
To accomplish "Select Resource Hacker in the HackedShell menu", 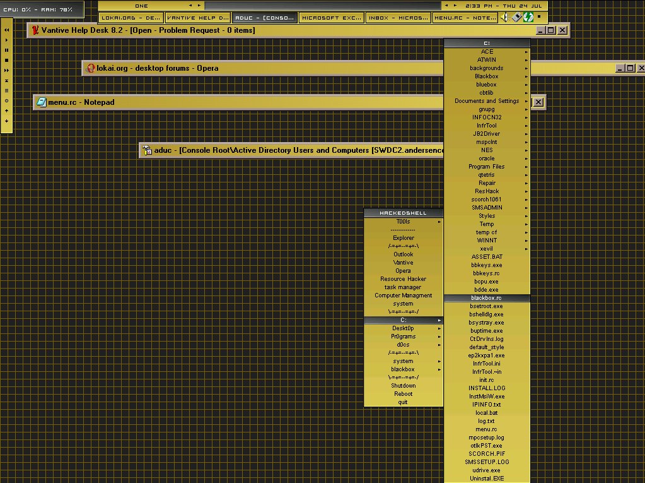I will tap(403, 279).
